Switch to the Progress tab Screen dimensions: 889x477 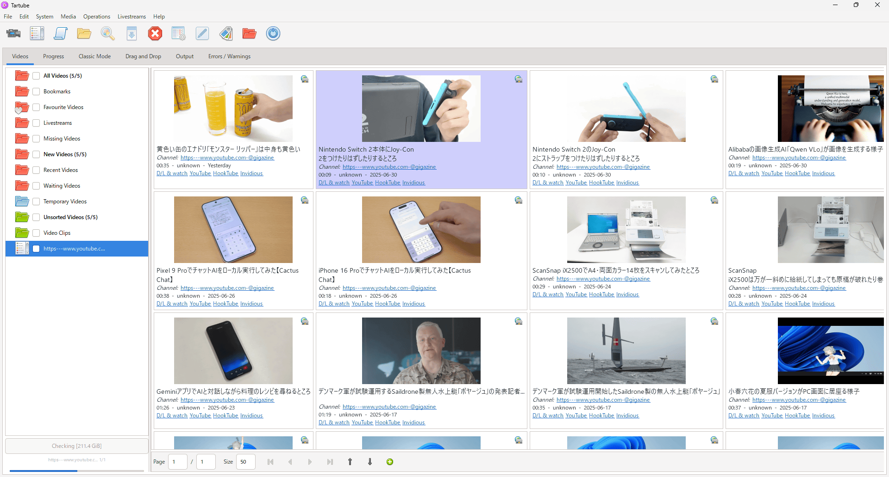[53, 56]
